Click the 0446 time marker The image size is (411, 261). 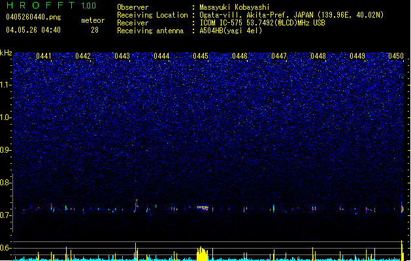(x=240, y=56)
